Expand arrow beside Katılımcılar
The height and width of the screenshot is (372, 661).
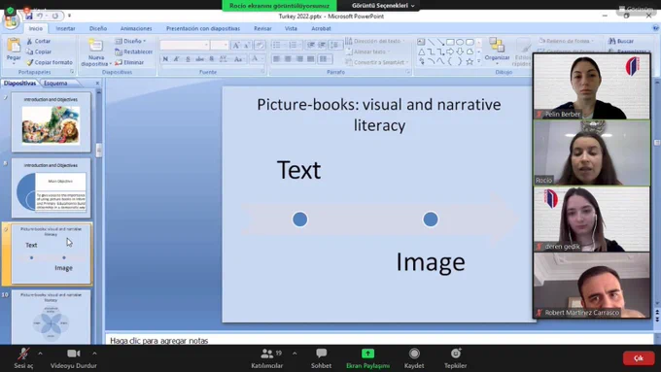[295, 354]
